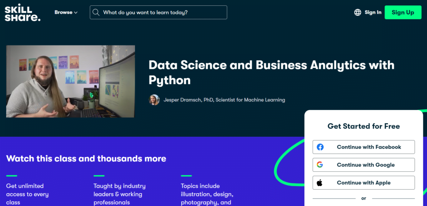Click the magnifying glass search icon
Screen dimensions: 427x206
[x=96, y=12]
